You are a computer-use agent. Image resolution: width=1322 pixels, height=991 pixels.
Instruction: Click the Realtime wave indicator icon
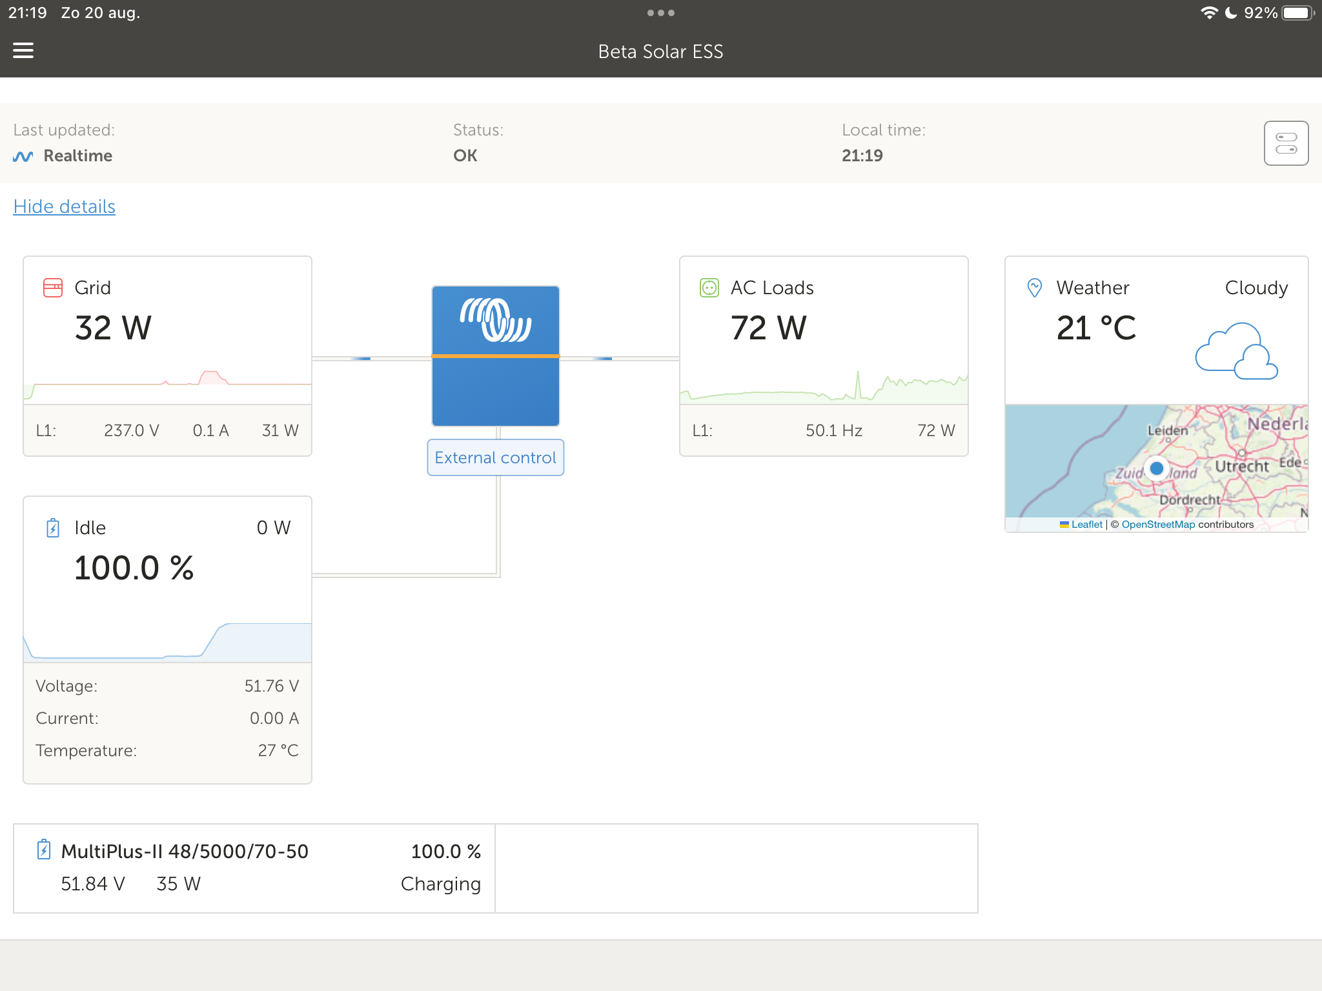tap(23, 157)
